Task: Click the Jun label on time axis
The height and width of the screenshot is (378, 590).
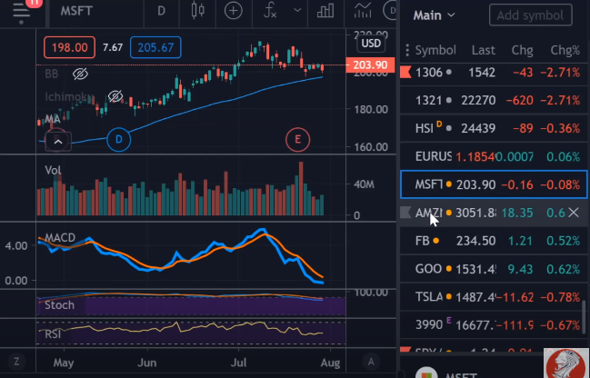Action: [146, 363]
